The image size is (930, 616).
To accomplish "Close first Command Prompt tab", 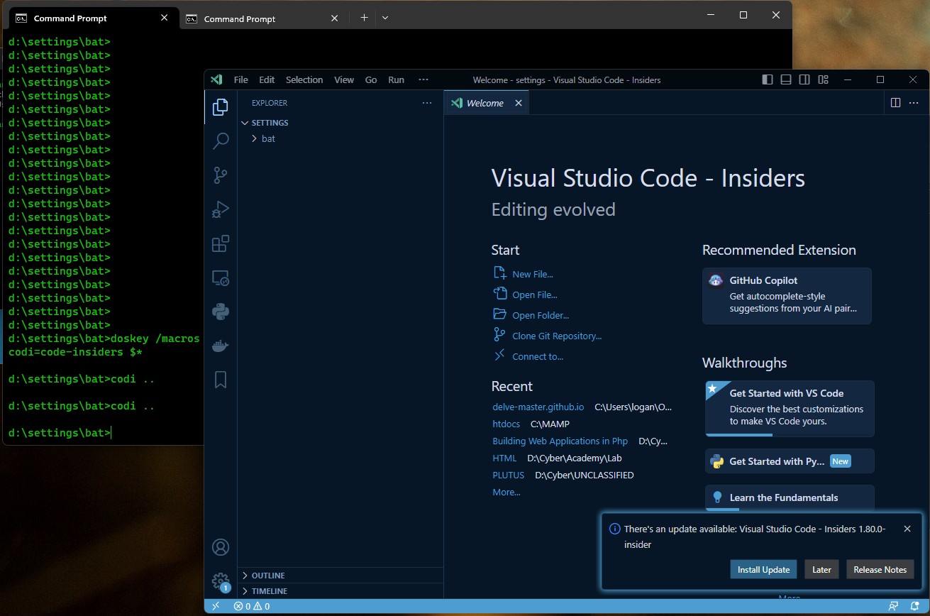I will (x=165, y=18).
